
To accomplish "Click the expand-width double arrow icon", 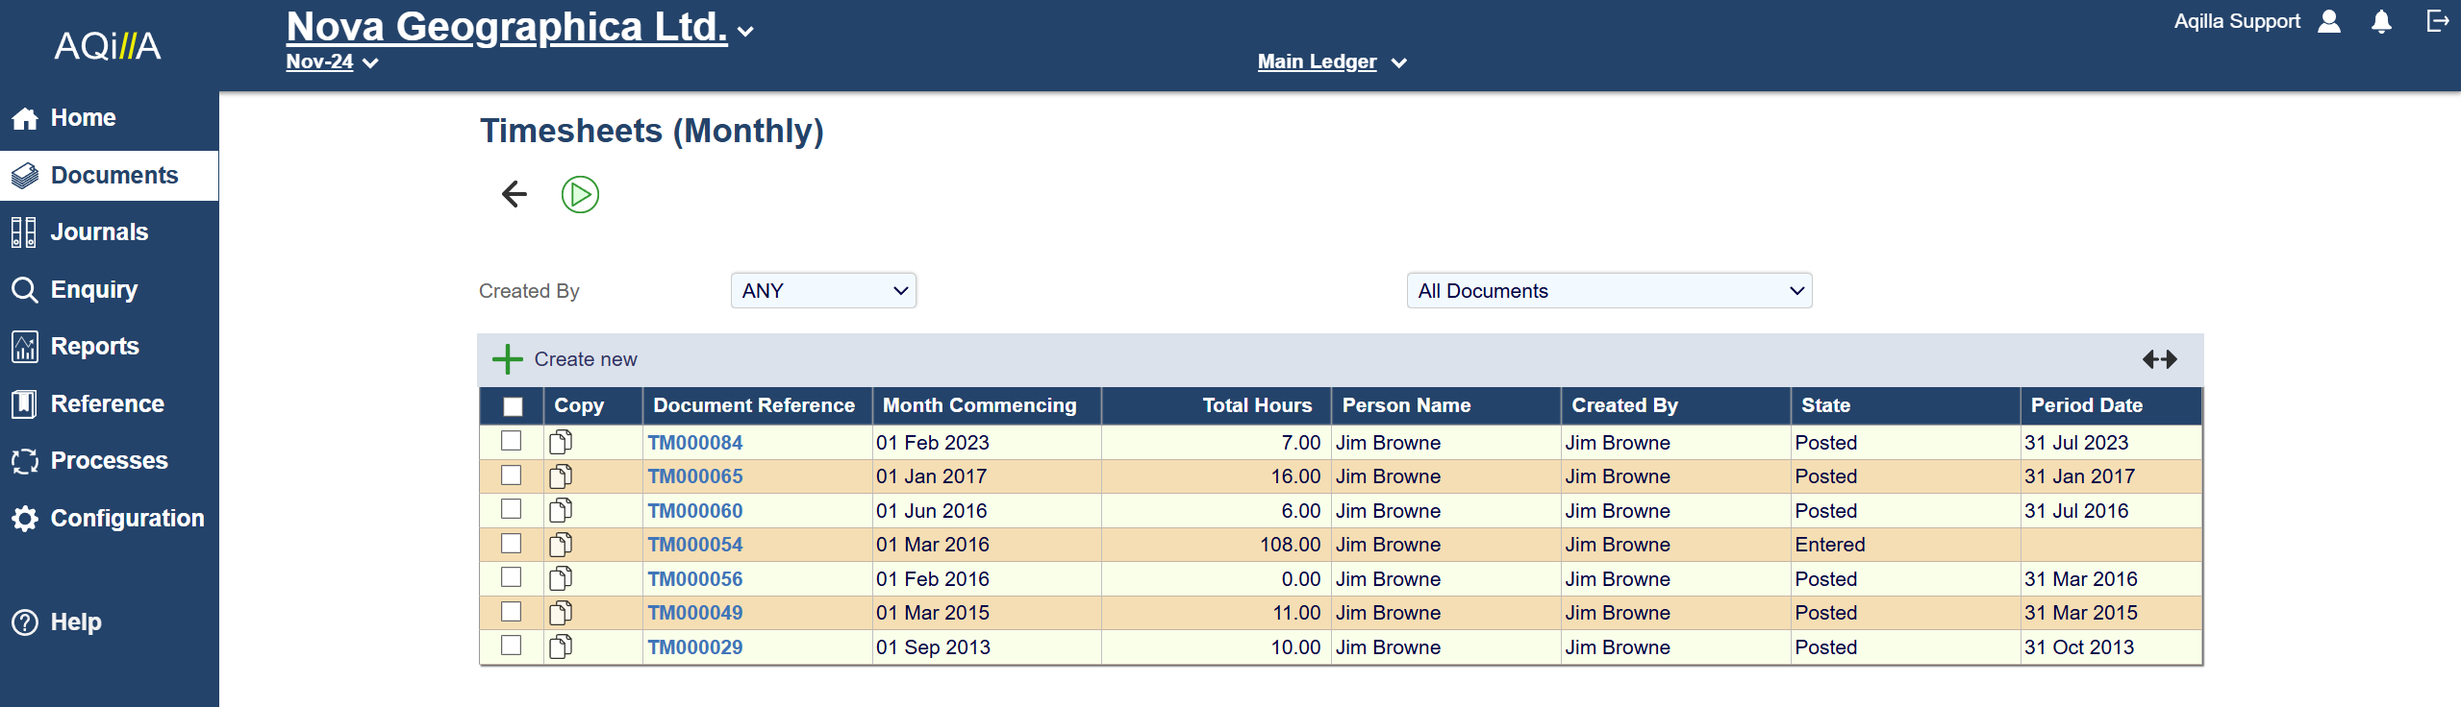I will click(2159, 359).
